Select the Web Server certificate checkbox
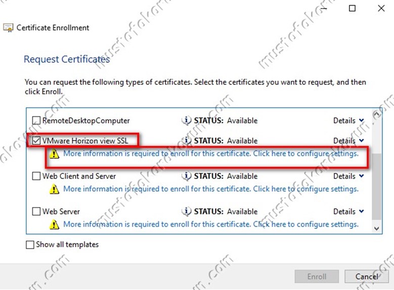 (x=36, y=212)
